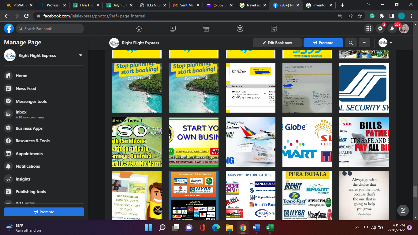Reload the page in Chrome

[x=26, y=16]
